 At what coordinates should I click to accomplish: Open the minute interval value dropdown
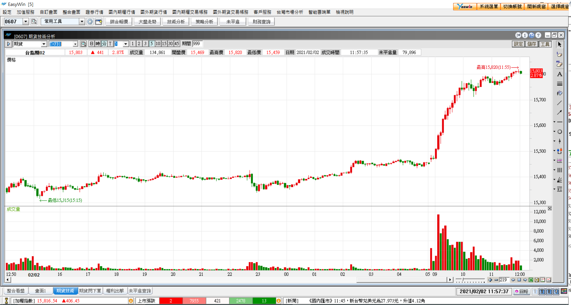[x=126, y=44]
